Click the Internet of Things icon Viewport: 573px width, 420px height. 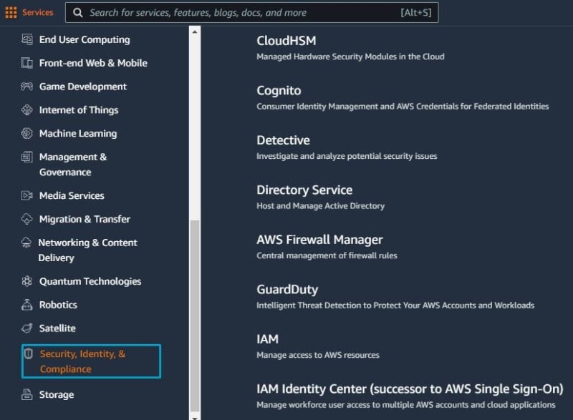(27, 110)
